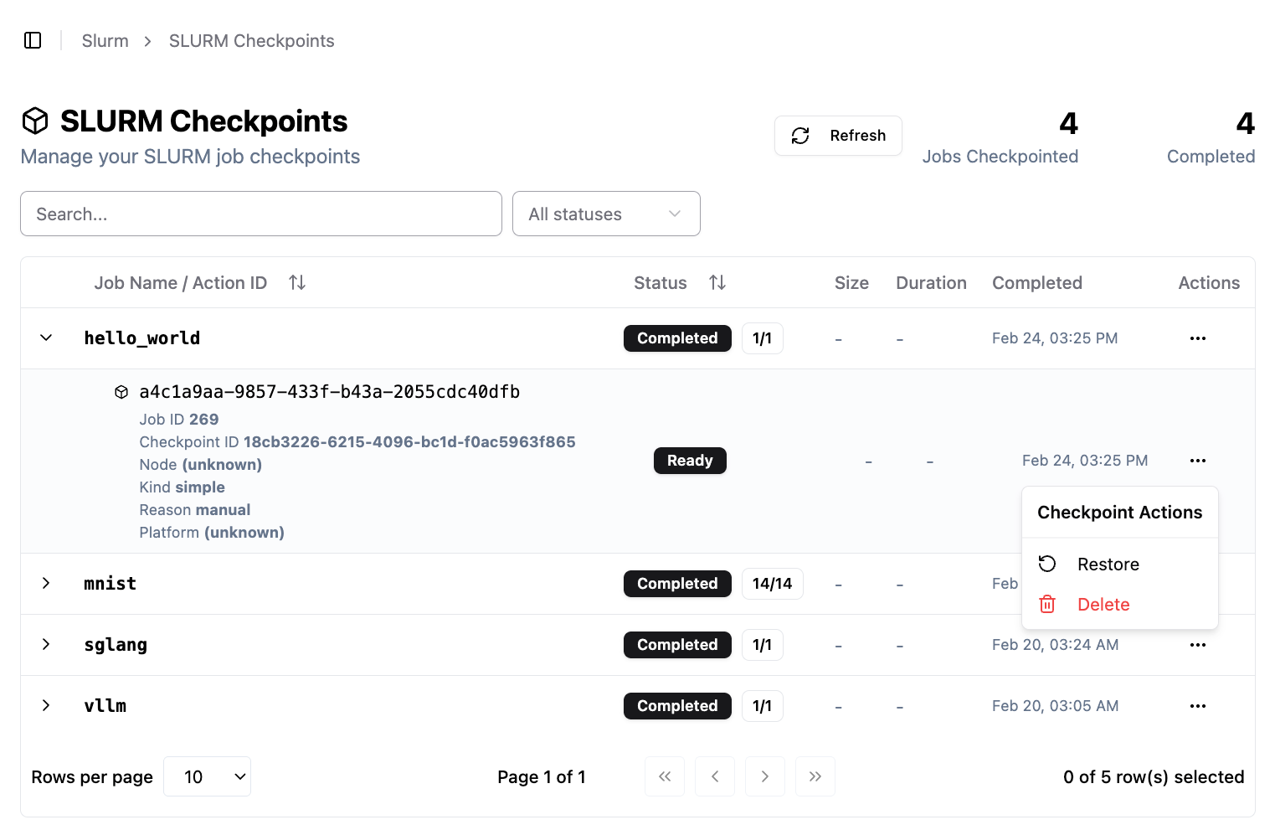Select Restore from Checkpoint Actions menu
Screen dimensions: 1275x830
click(1108, 565)
